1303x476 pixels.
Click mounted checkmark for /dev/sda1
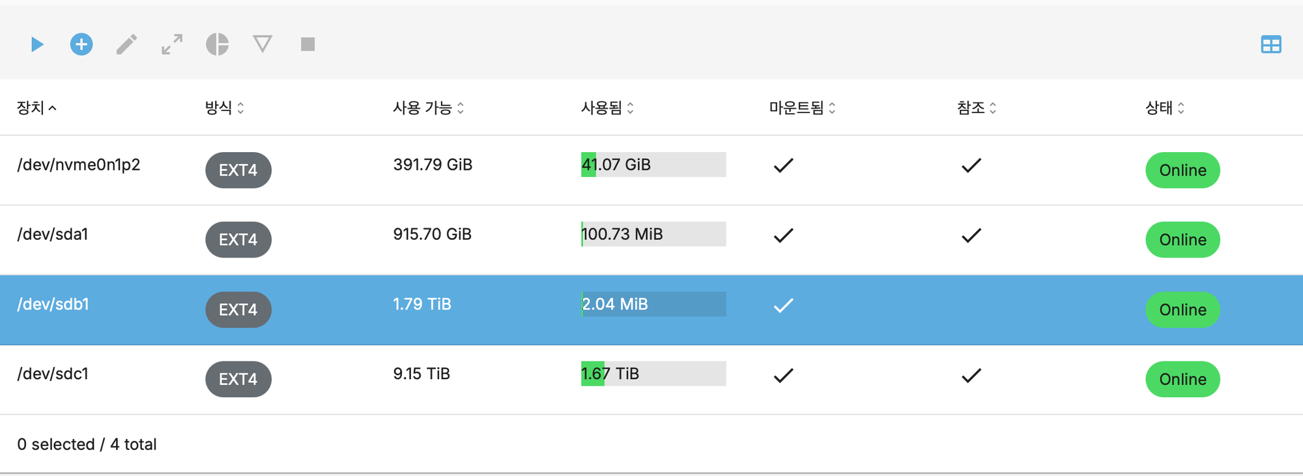[x=784, y=235]
